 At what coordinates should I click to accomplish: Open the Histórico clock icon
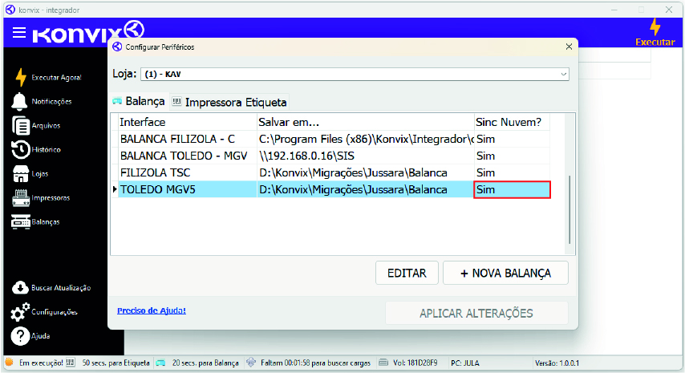pos(21,149)
